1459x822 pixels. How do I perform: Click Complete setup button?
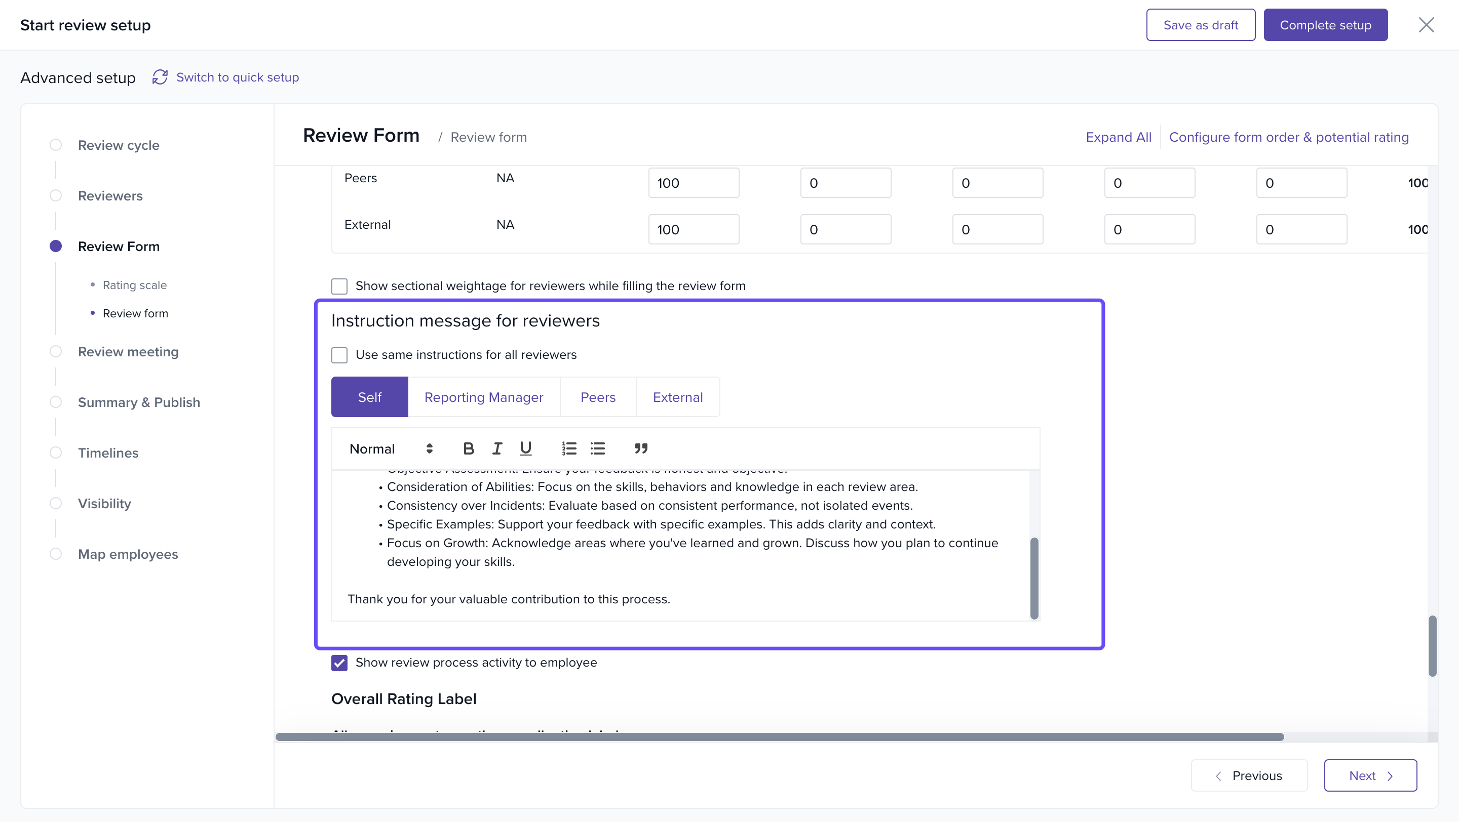click(x=1325, y=25)
